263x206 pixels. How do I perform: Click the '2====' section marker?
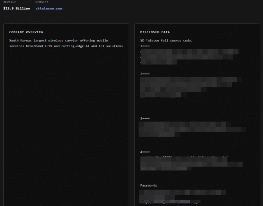click(x=145, y=74)
